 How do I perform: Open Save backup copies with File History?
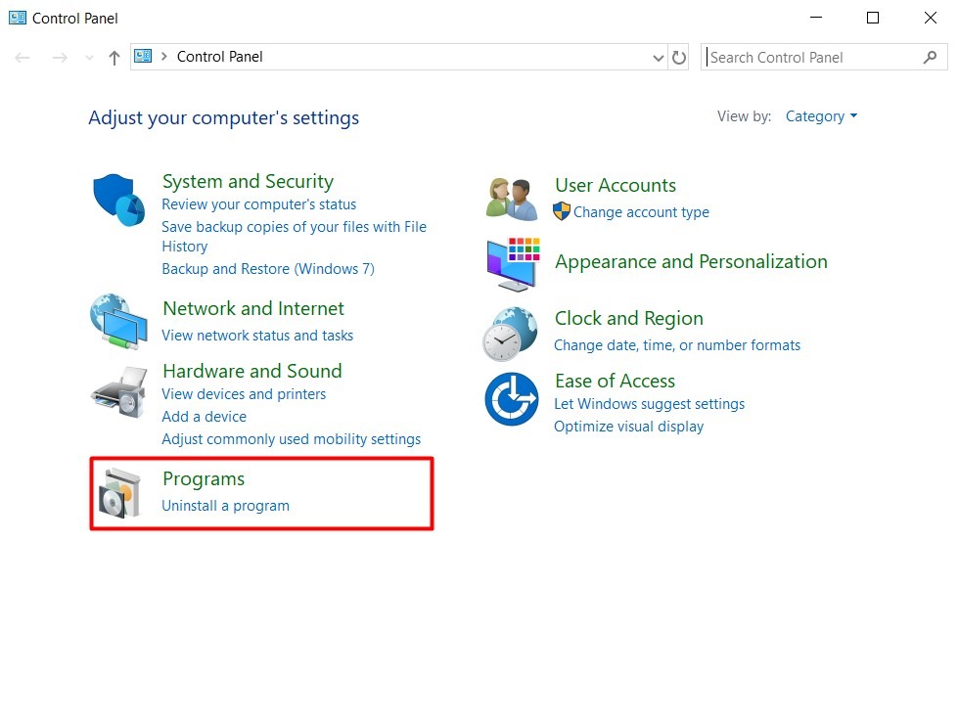tap(295, 237)
